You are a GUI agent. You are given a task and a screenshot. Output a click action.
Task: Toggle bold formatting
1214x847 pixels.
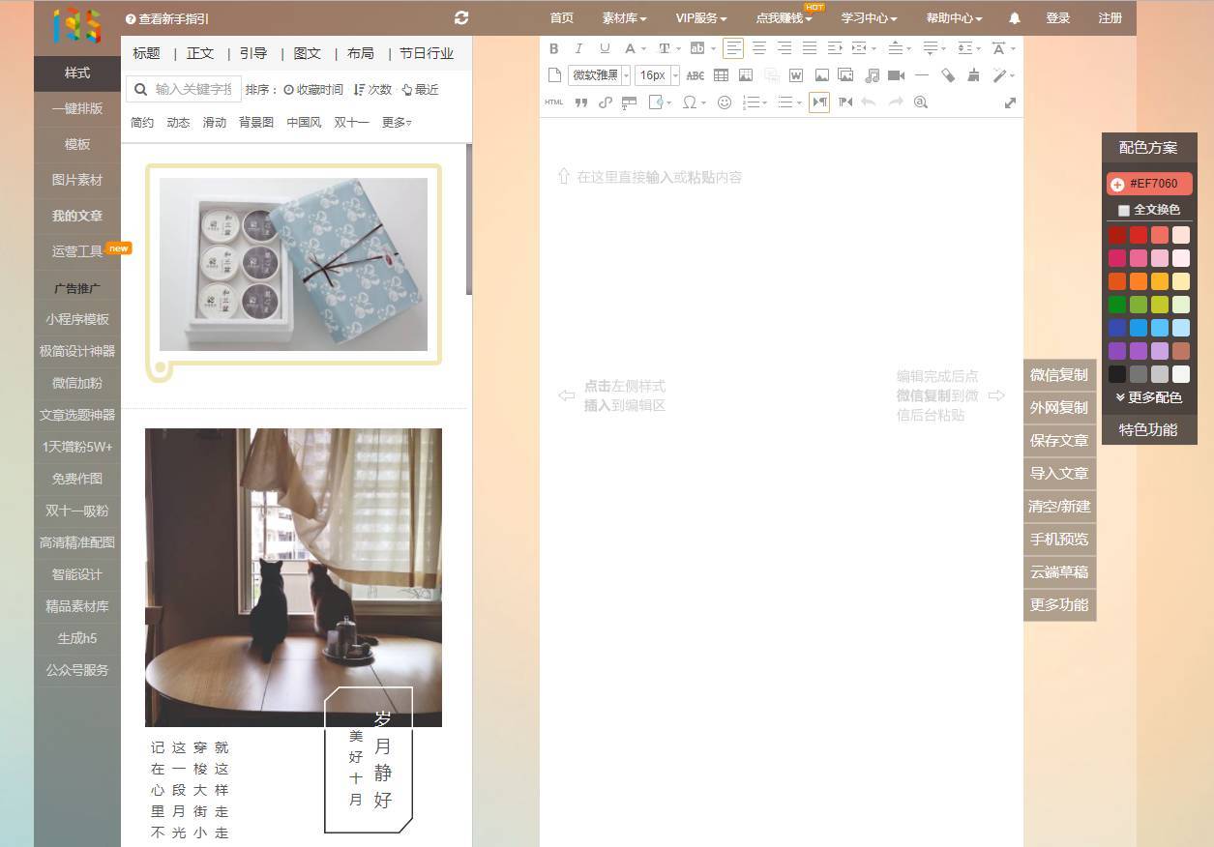[x=553, y=47]
